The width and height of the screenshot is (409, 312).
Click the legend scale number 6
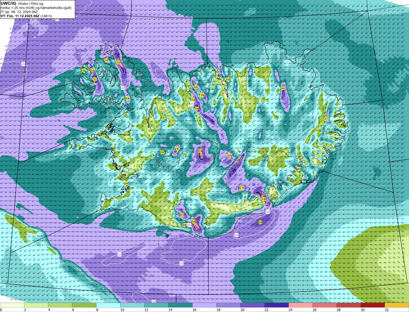73,310
